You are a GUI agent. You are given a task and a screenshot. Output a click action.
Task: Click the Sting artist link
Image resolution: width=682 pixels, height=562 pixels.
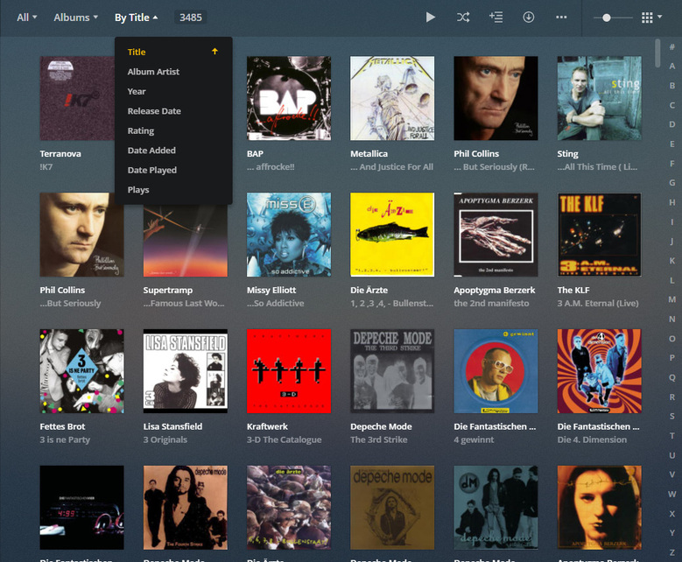tap(567, 153)
